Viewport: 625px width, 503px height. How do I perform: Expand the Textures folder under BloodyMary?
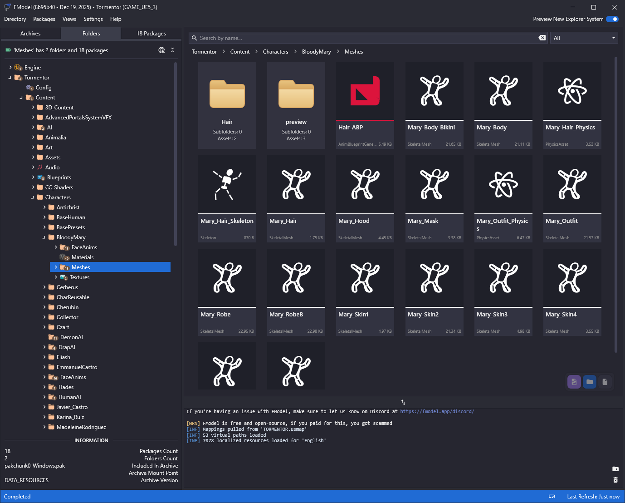tap(56, 277)
